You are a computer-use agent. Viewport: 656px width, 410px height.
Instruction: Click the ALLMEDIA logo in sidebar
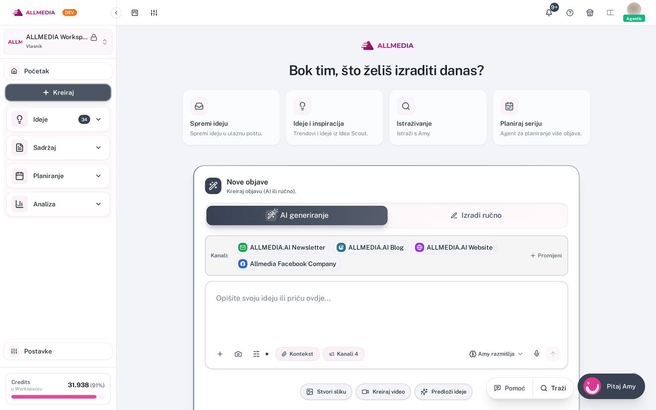[x=34, y=13]
